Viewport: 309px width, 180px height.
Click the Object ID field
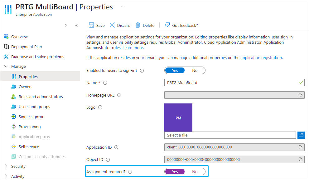234,159
